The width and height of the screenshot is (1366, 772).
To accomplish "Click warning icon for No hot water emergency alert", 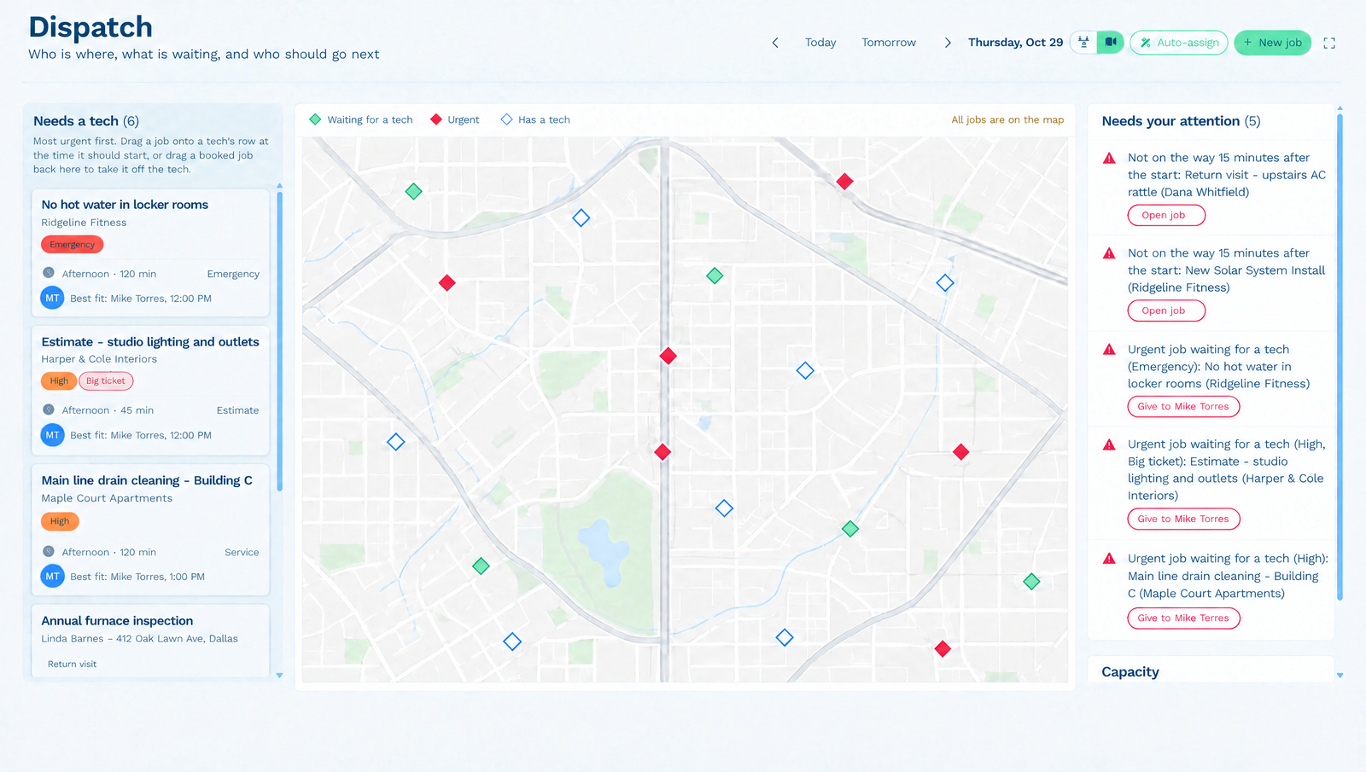I will [x=1109, y=350].
